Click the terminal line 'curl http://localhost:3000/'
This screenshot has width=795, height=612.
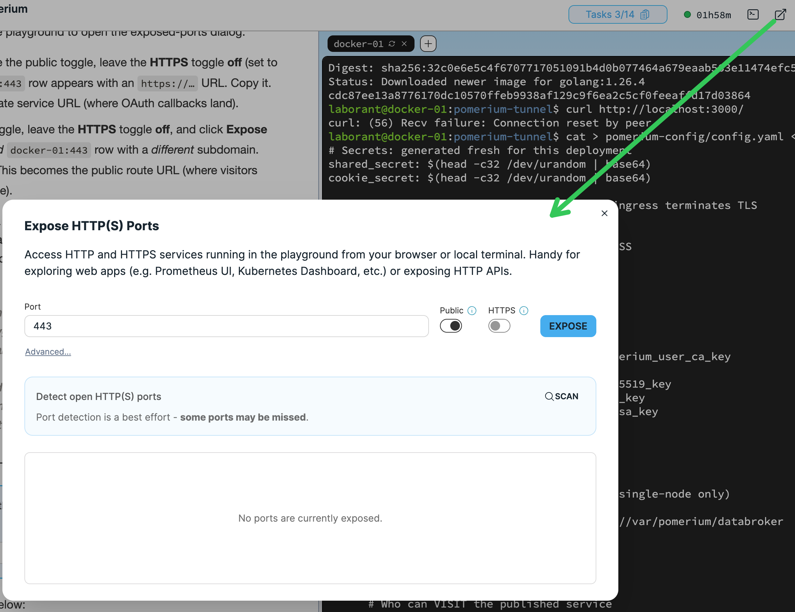coord(654,109)
